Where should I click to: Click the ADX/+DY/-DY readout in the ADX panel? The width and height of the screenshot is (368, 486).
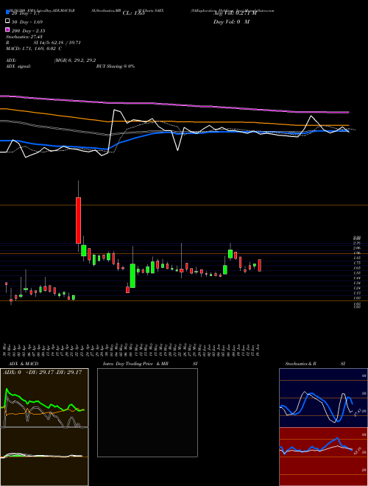(42, 372)
